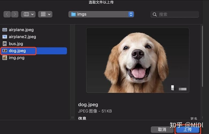Click the bus.jpg file icon
Viewport: 209px width, 134px height.
pyautogui.click(x=5, y=44)
